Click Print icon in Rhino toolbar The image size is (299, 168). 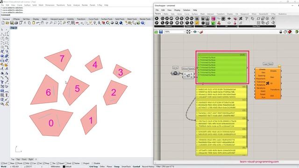16,23
